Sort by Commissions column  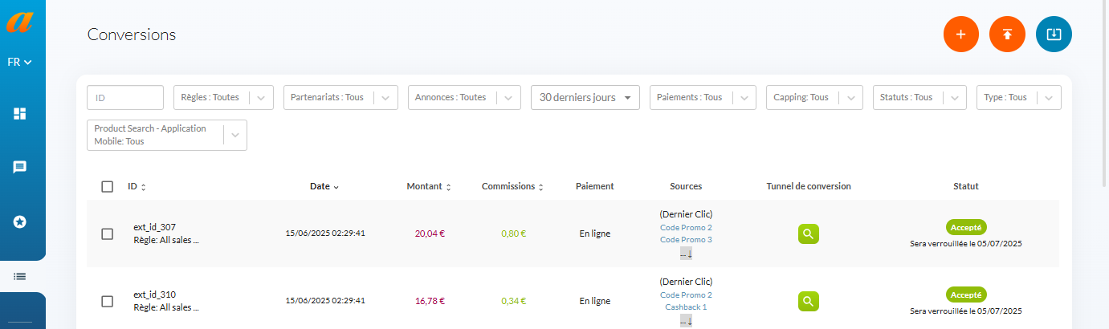(x=512, y=186)
